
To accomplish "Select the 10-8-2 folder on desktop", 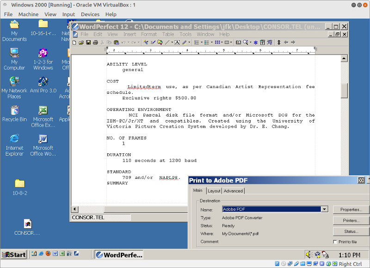I will pyautogui.click(x=20, y=188).
